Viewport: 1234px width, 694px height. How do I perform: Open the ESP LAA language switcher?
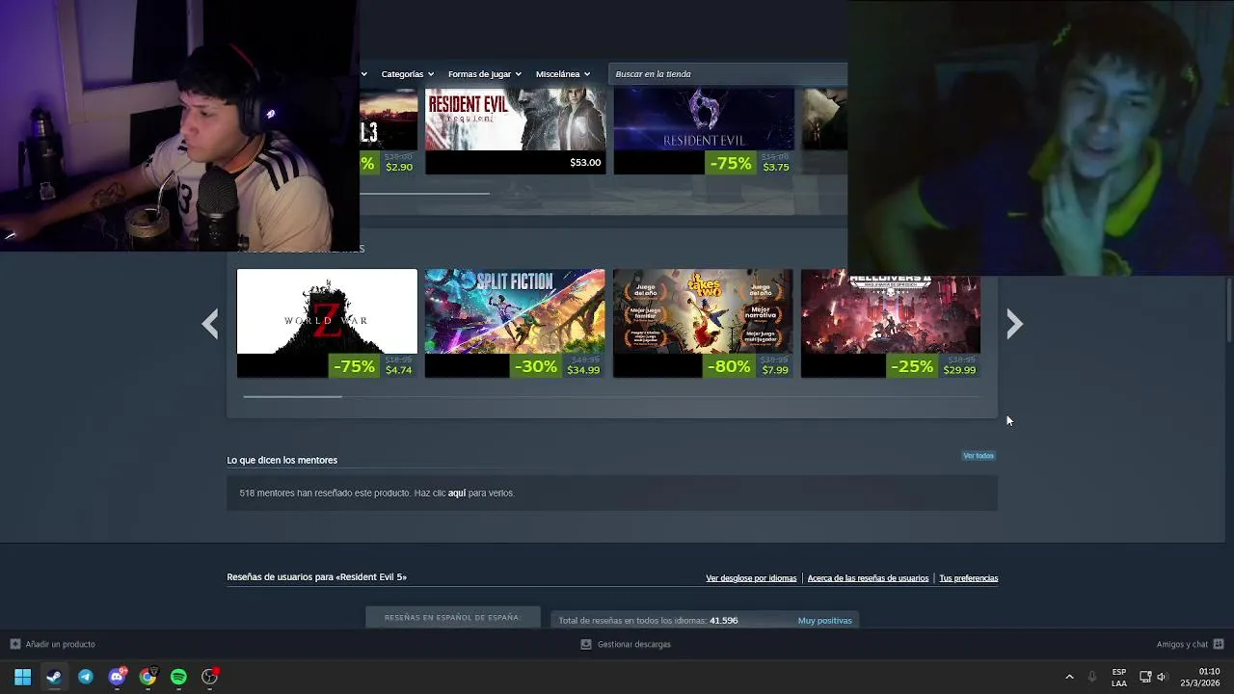coord(1118,677)
